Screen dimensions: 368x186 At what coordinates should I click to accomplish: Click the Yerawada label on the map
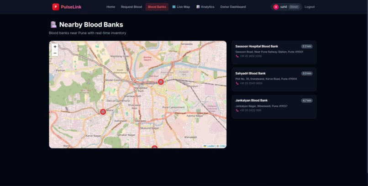pos(187,44)
